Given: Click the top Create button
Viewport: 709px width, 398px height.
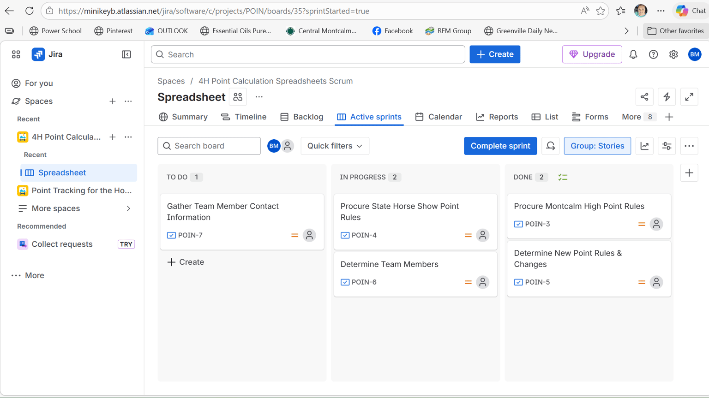Looking at the screenshot, I should 495,54.
